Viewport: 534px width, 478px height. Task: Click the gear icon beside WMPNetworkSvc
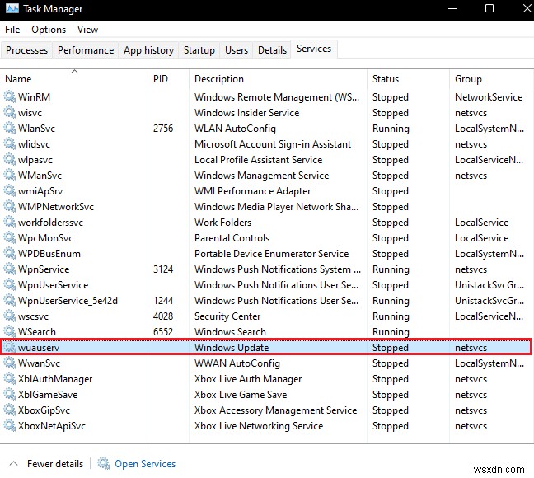10,207
